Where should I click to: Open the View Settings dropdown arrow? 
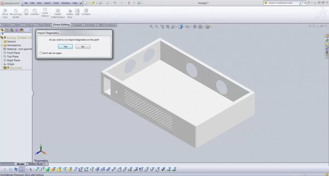[x=211, y=27]
